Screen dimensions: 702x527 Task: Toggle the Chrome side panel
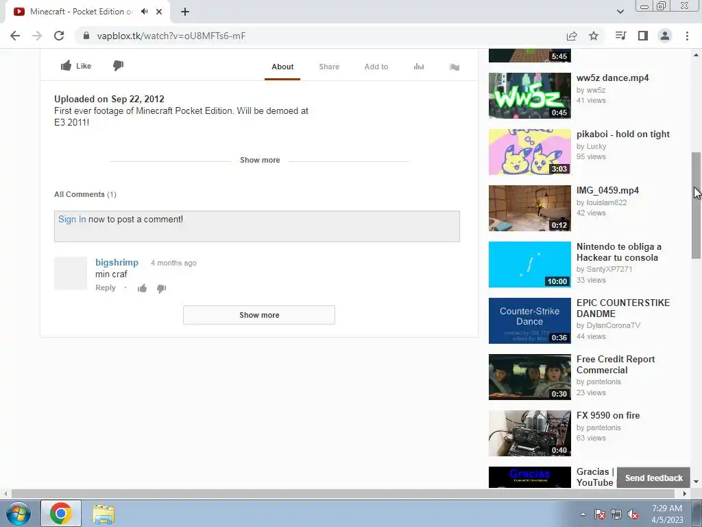(x=643, y=36)
